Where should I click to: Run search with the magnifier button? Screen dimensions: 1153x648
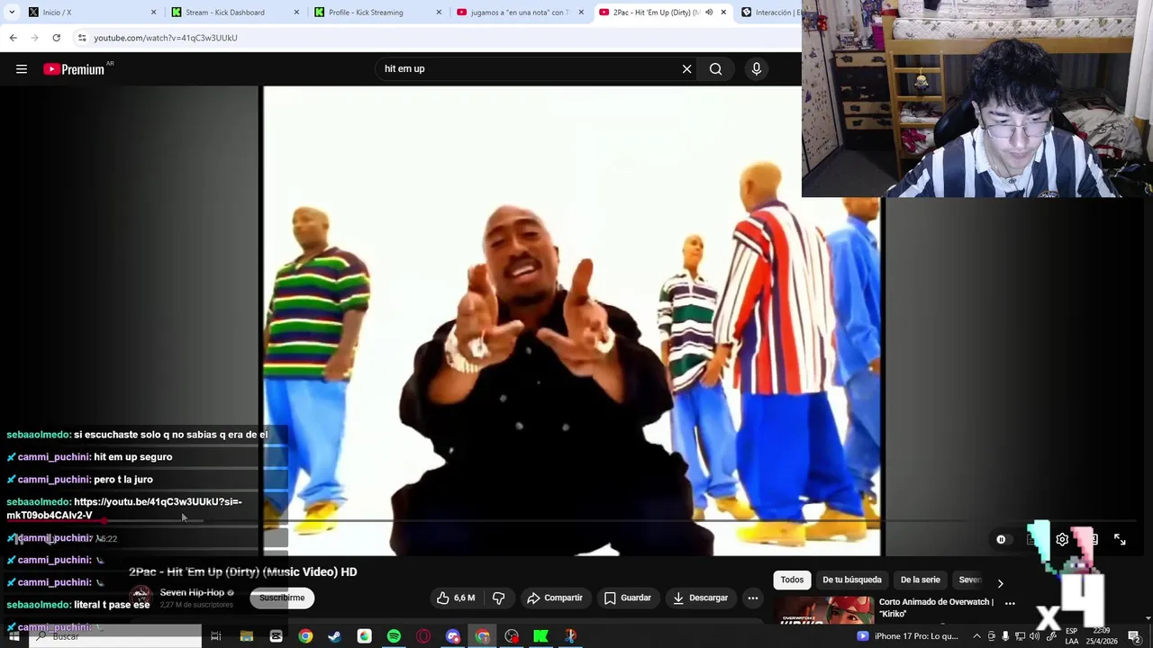[x=715, y=69]
